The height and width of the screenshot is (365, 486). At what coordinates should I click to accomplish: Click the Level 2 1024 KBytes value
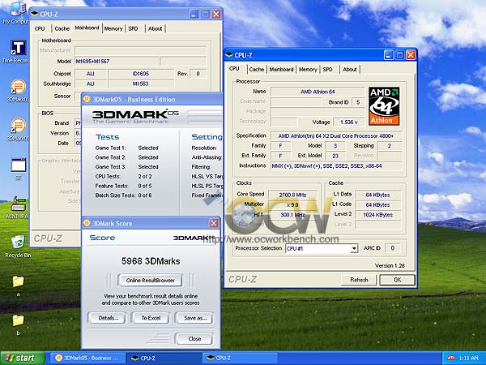(x=378, y=214)
